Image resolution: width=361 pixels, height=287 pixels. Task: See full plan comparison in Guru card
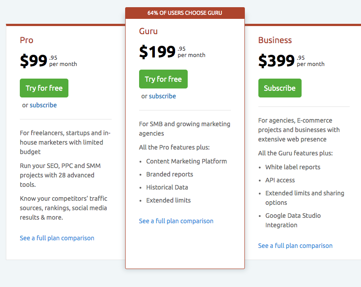[x=176, y=221]
